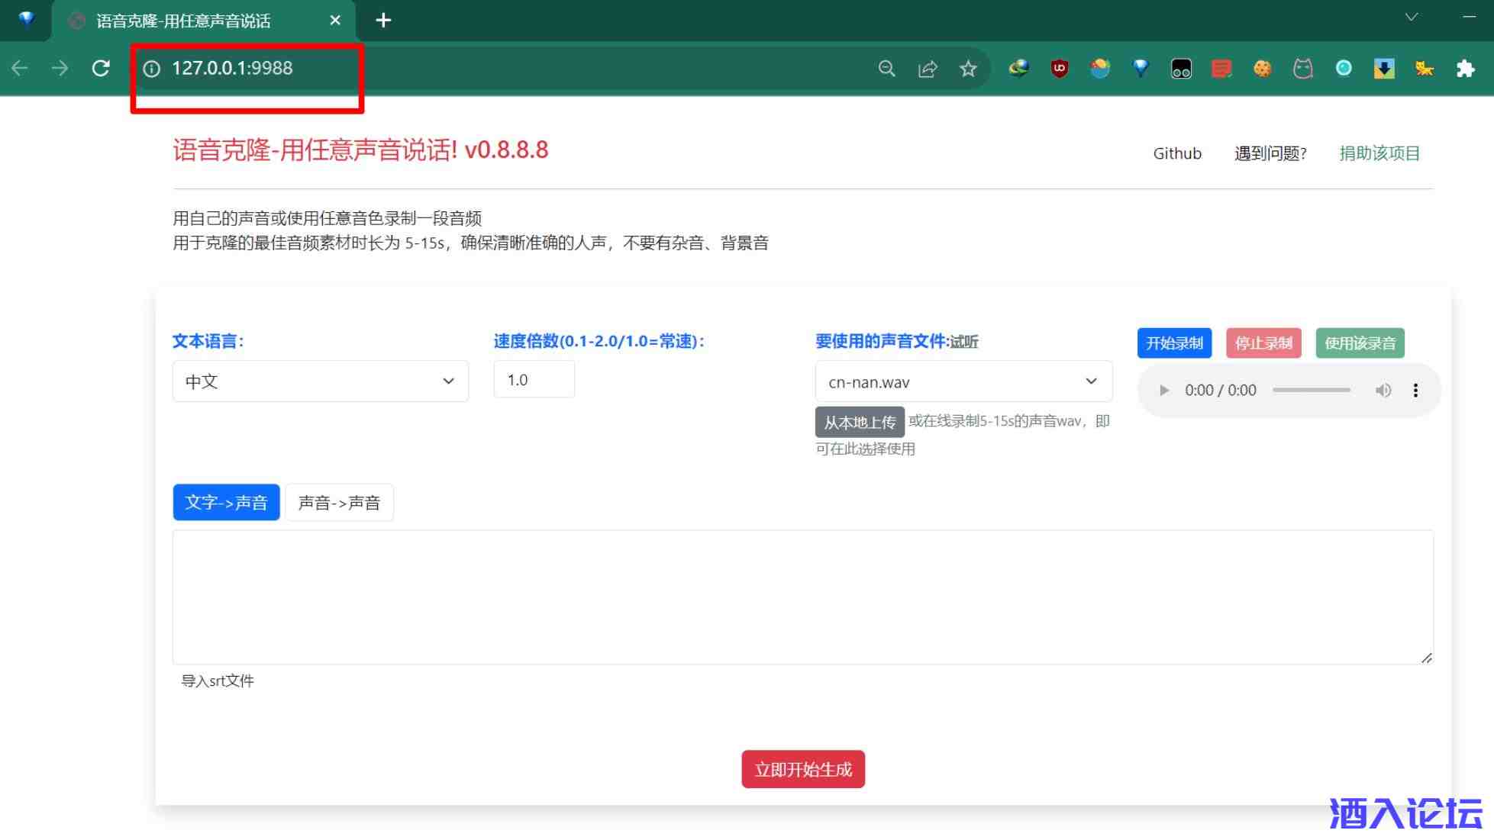Open the cn-nan.wav voice file dropdown
The height and width of the screenshot is (840, 1494).
[x=963, y=381]
